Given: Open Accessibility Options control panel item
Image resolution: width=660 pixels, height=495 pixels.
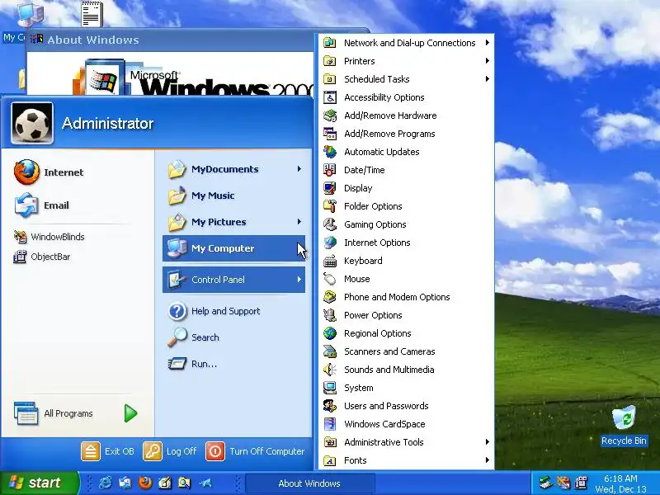Looking at the screenshot, I should pos(406,97).
